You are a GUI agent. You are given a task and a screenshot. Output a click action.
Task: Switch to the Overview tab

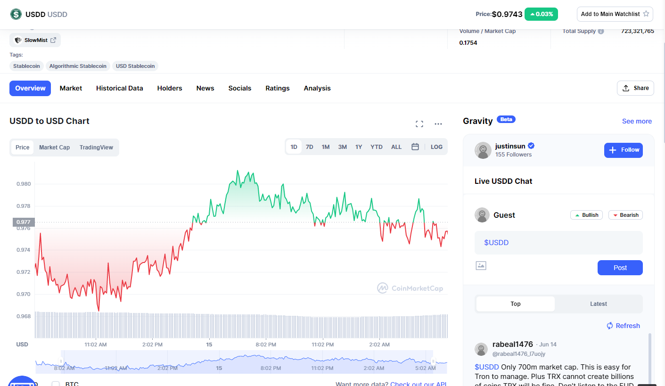[30, 88]
